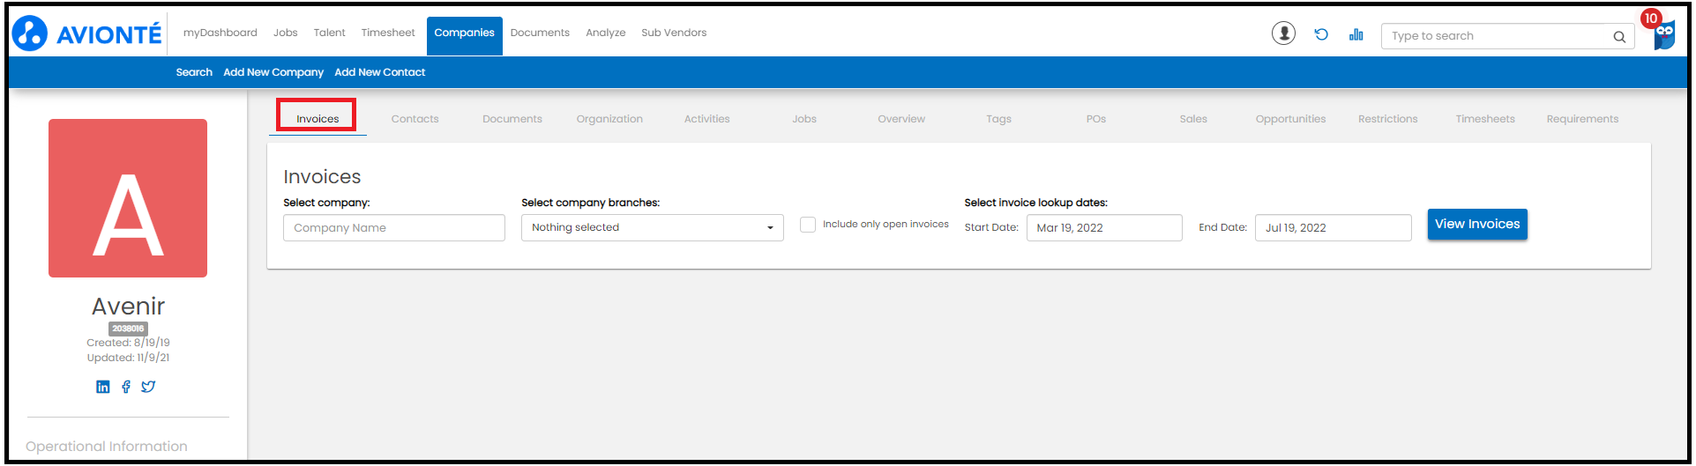Expand the Select company branches dropdown

coord(653,227)
